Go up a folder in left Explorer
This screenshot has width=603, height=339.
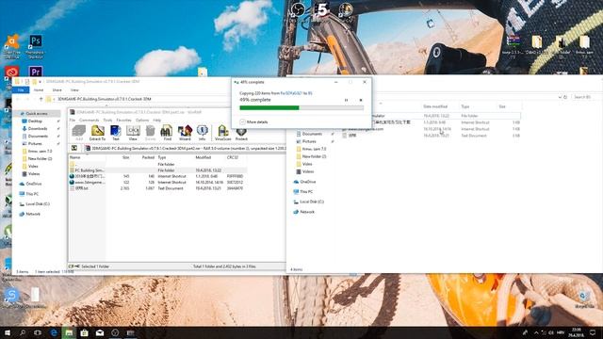click(41, 99)
